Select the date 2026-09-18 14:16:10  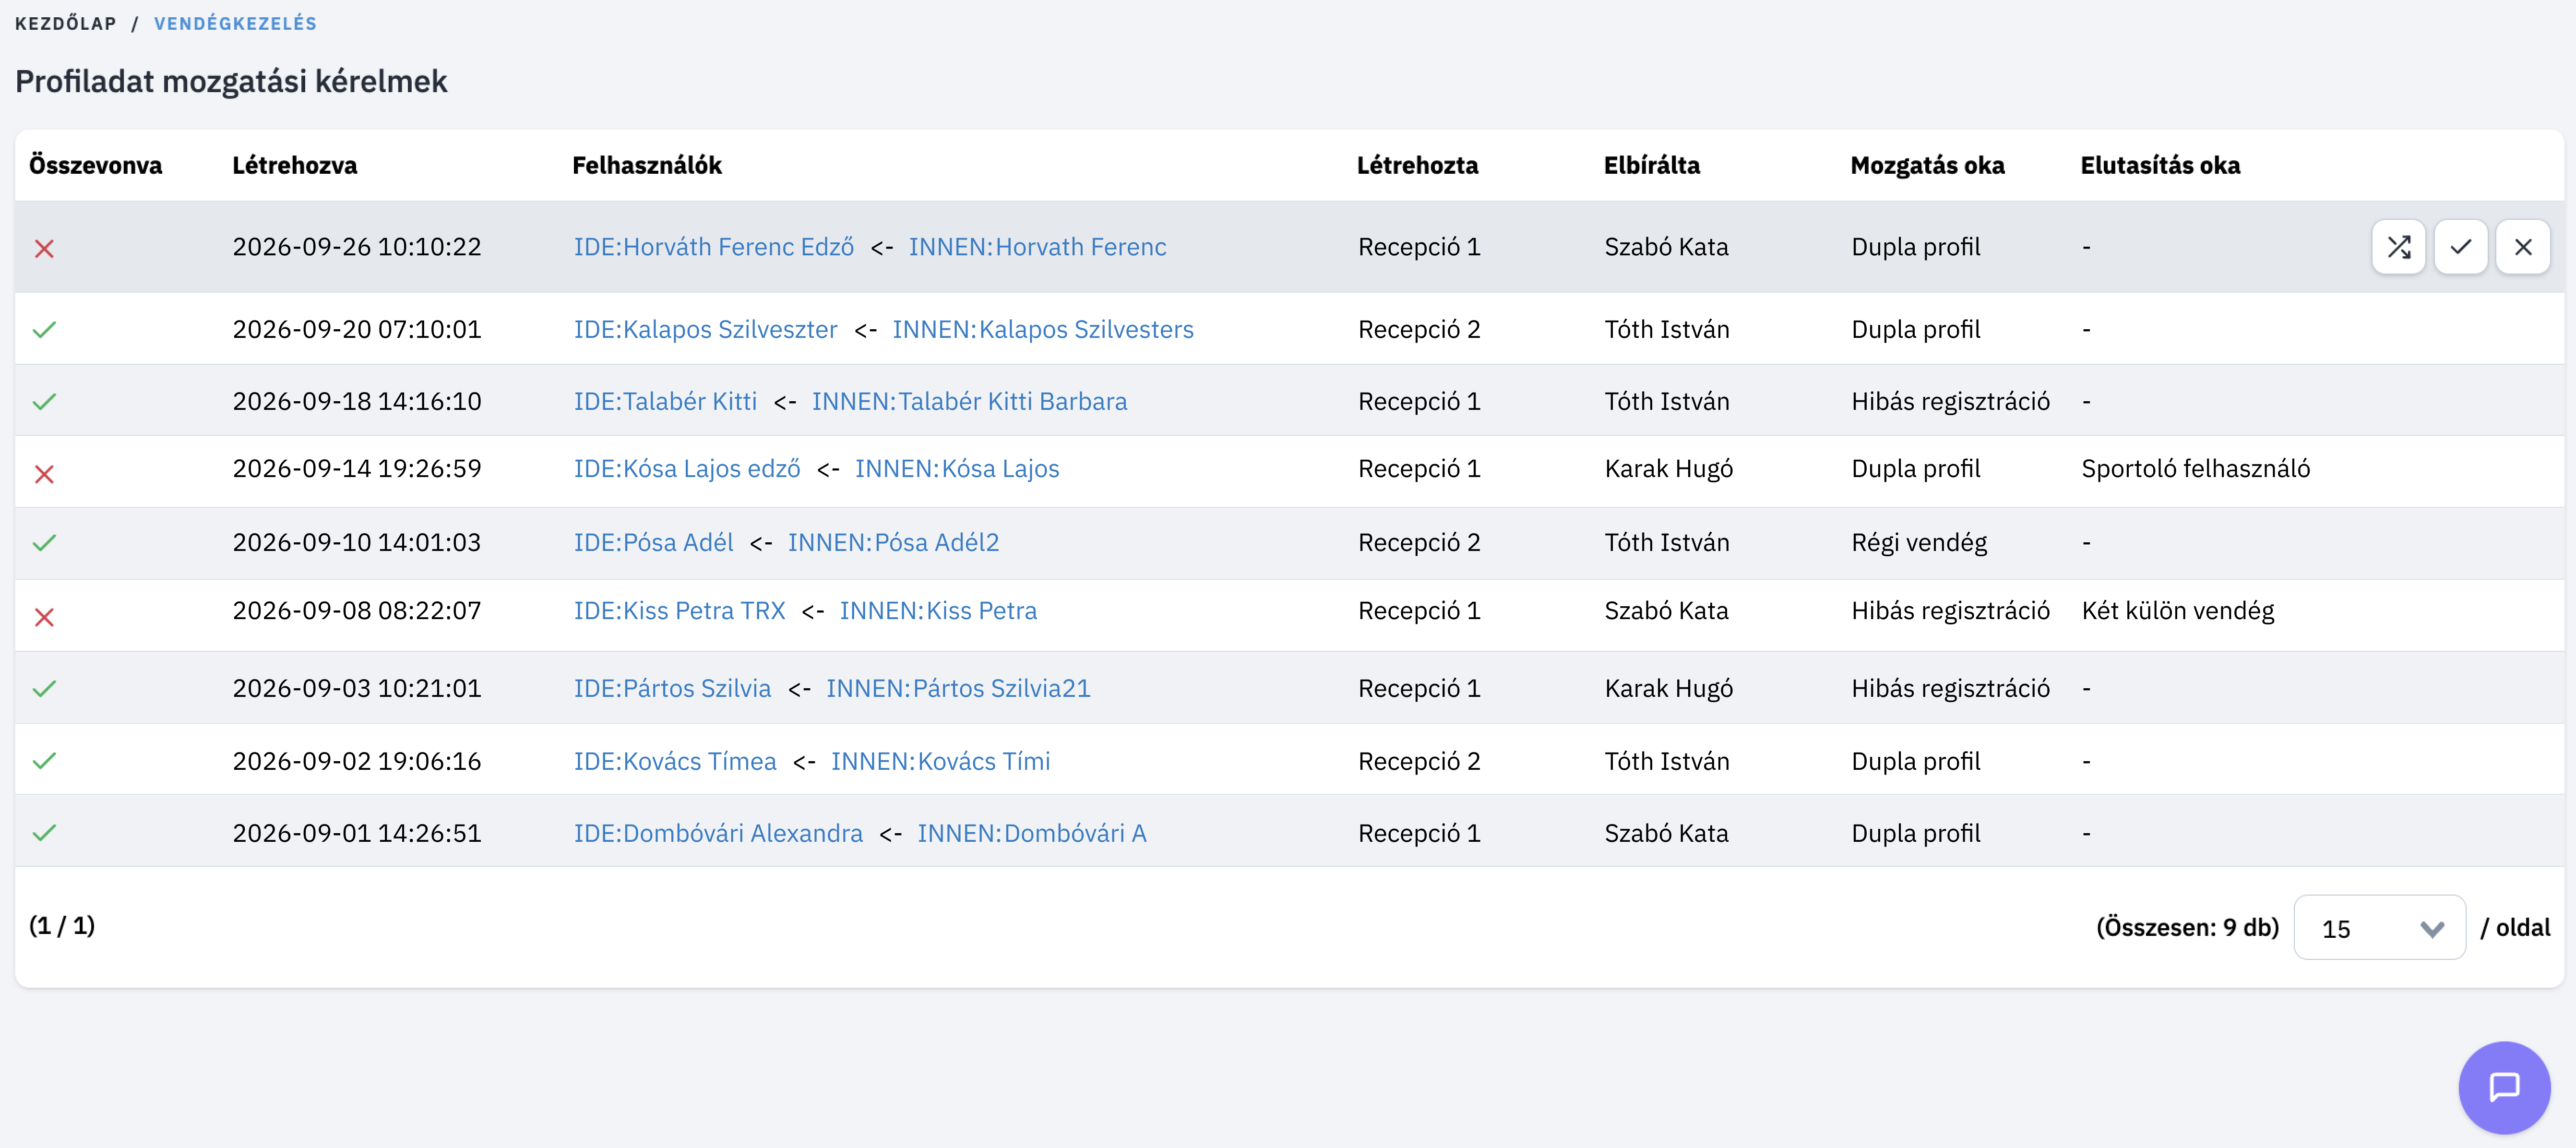tap(357, 401)
